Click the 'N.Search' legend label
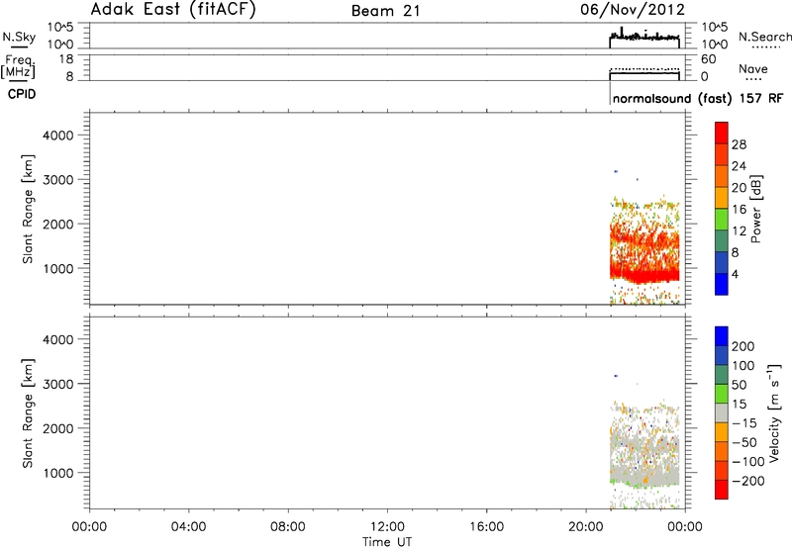The width and height of the screenshot is (792, 548). click(765, 37)
